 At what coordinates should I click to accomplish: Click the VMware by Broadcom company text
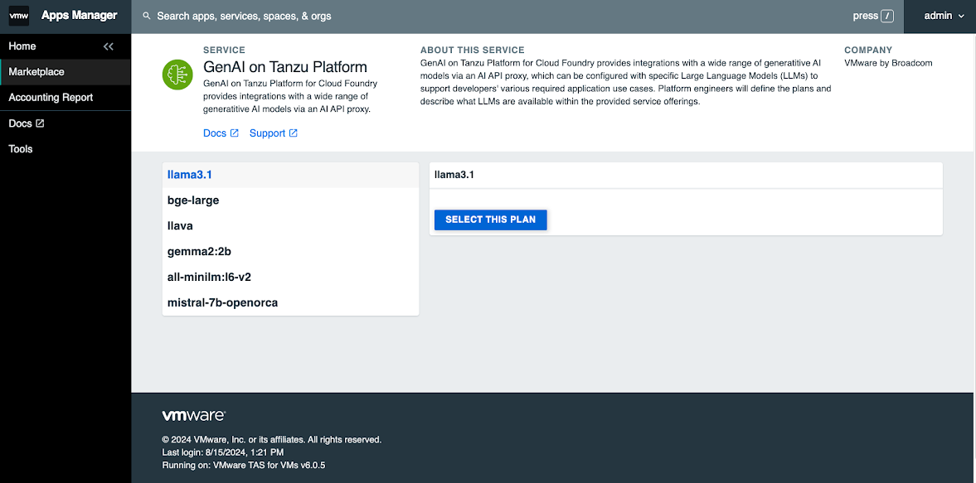pyautogui.click(x=888, y=63)
